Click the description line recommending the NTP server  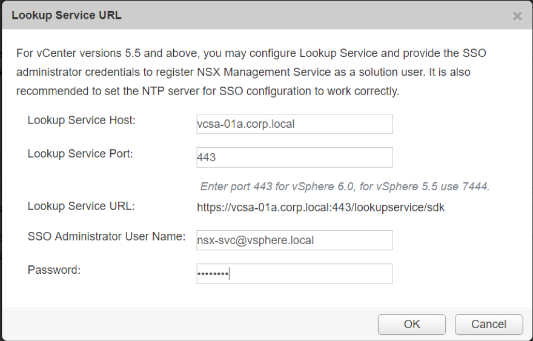[x=208, y=91]
